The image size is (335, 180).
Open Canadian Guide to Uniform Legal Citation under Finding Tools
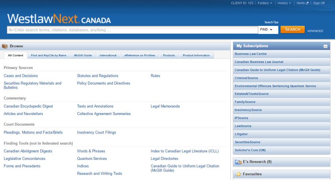tap(185, 168)
